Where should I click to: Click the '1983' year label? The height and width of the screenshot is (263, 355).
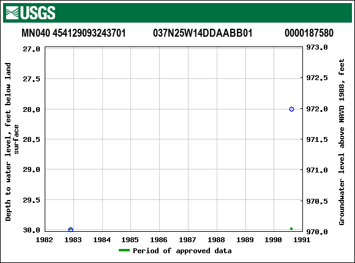73,240
